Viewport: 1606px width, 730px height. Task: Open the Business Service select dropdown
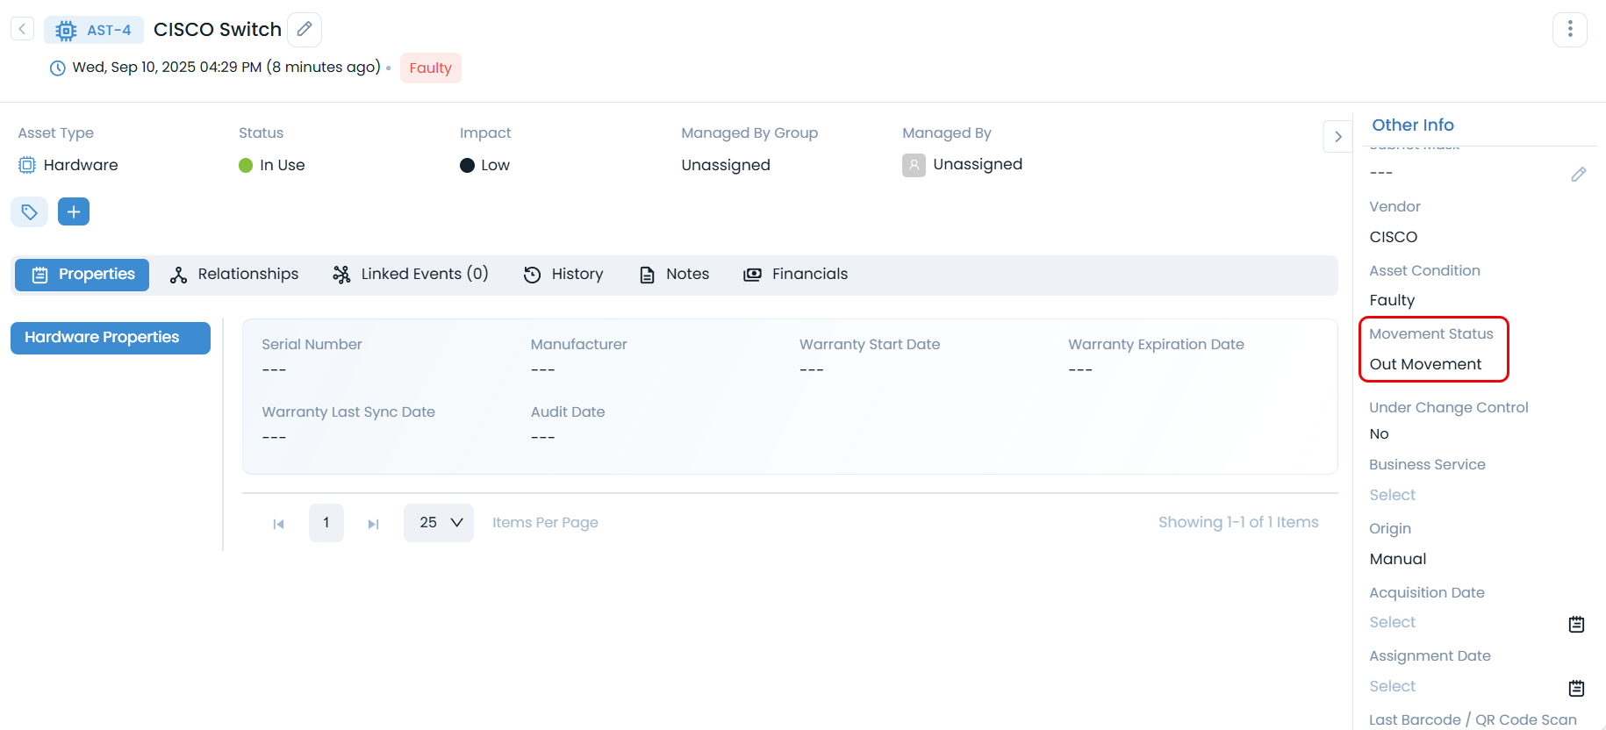pyautogui.click(x=1393, y=495)
